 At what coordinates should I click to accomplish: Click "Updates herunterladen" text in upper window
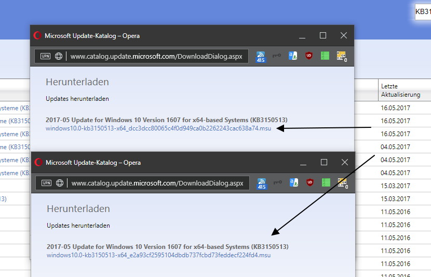tap(77, 99)
